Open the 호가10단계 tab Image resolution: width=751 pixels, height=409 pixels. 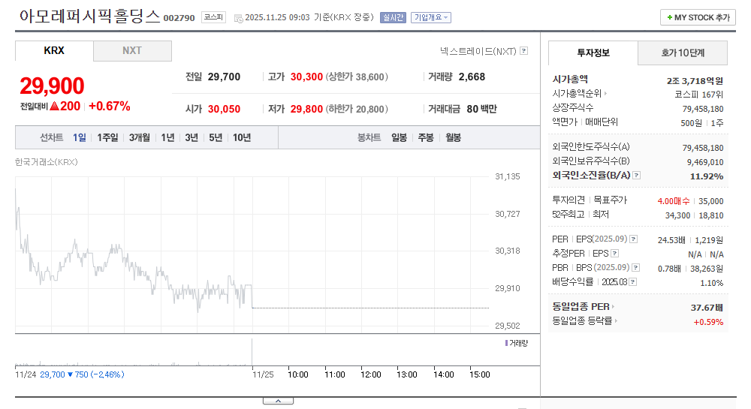coord(683,53)
